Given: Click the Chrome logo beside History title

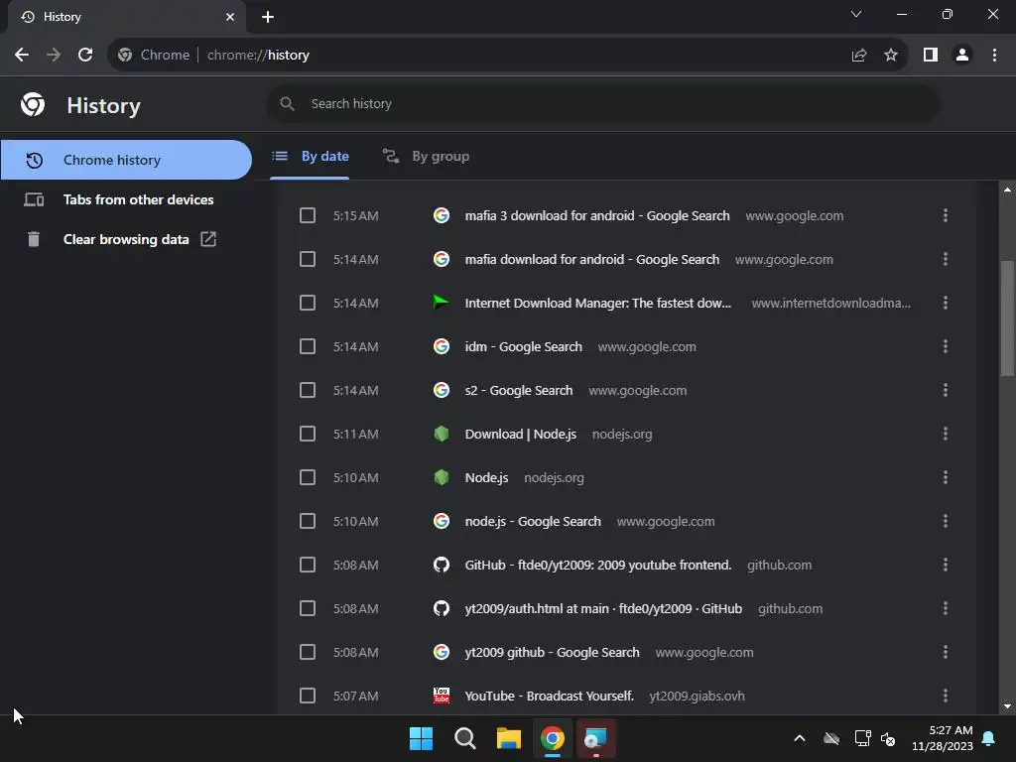Looking at the screenshot, I should tap(33, 104).
